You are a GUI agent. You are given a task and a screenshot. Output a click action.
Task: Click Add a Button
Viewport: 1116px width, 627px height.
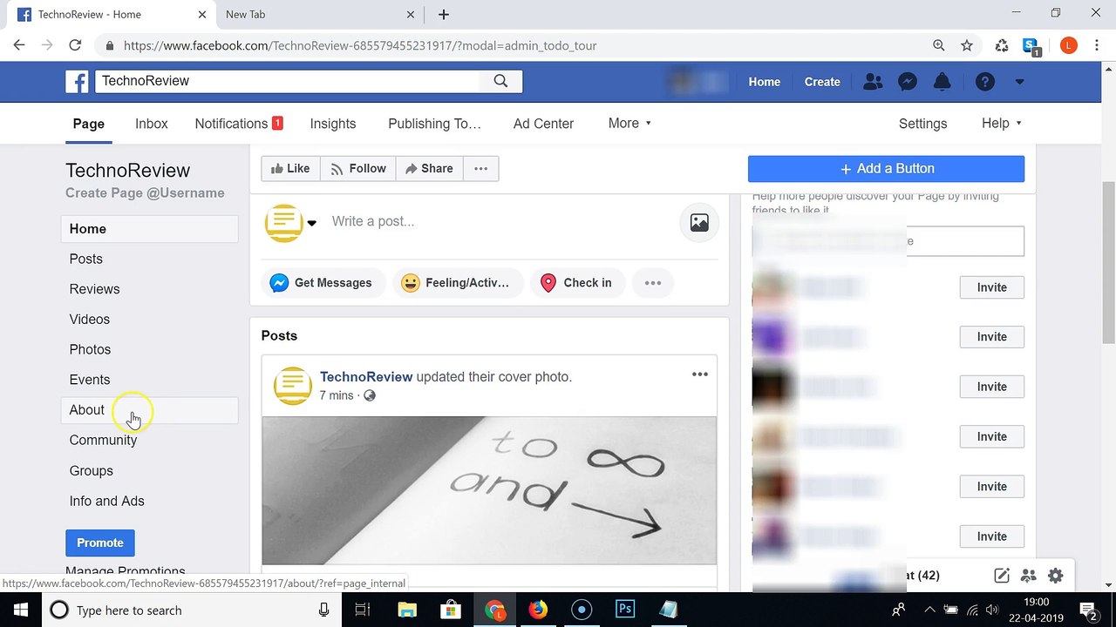[886, 169]
